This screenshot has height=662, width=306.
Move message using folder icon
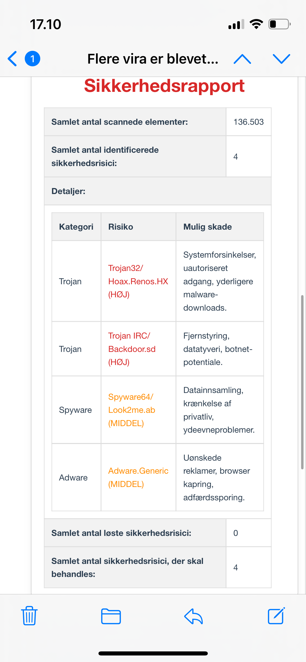[111, 616]
